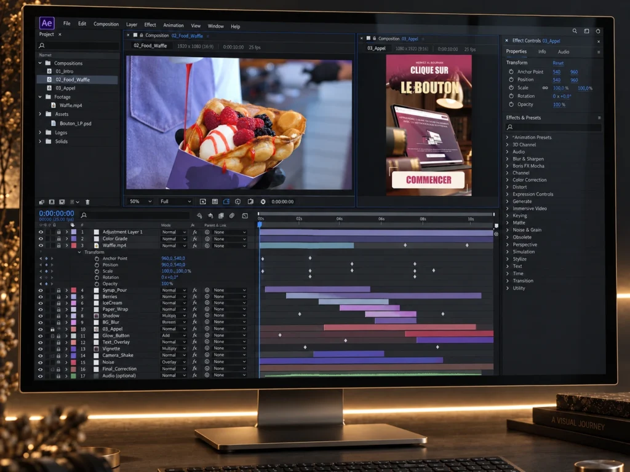Screen dimensions: 630x472
Task: Select the 02_Food_Waffle viewer tab label
Action: pos(150,45)
